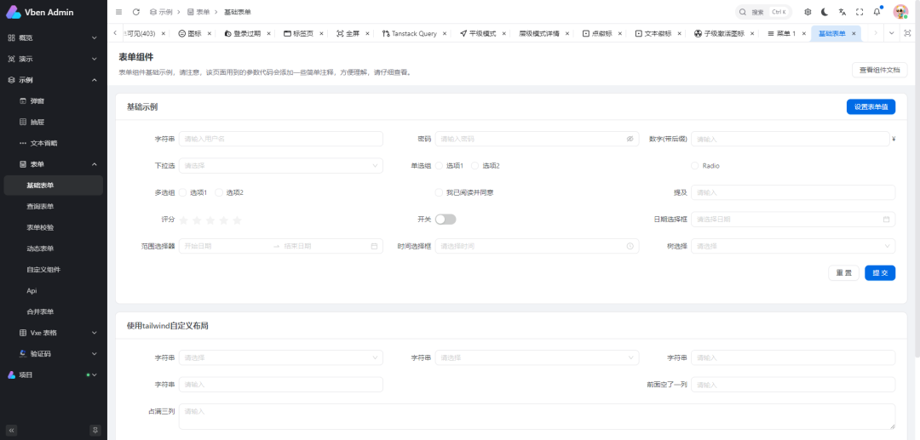Screen dimensions: 920x440
Task: Click the refresh icon in the header
Action: 136,12
